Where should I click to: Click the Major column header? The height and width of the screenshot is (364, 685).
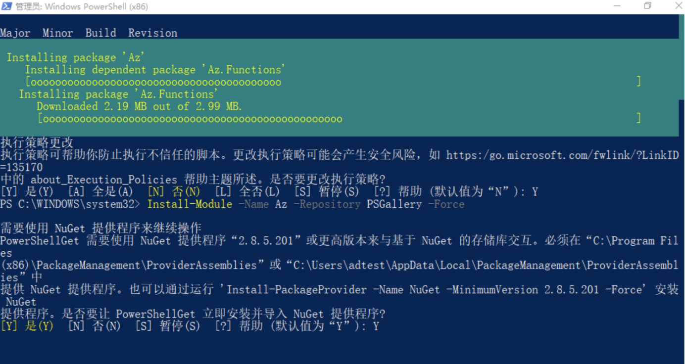[x=15, y=33]
